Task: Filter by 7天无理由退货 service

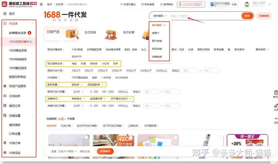Action: (80, 77)
